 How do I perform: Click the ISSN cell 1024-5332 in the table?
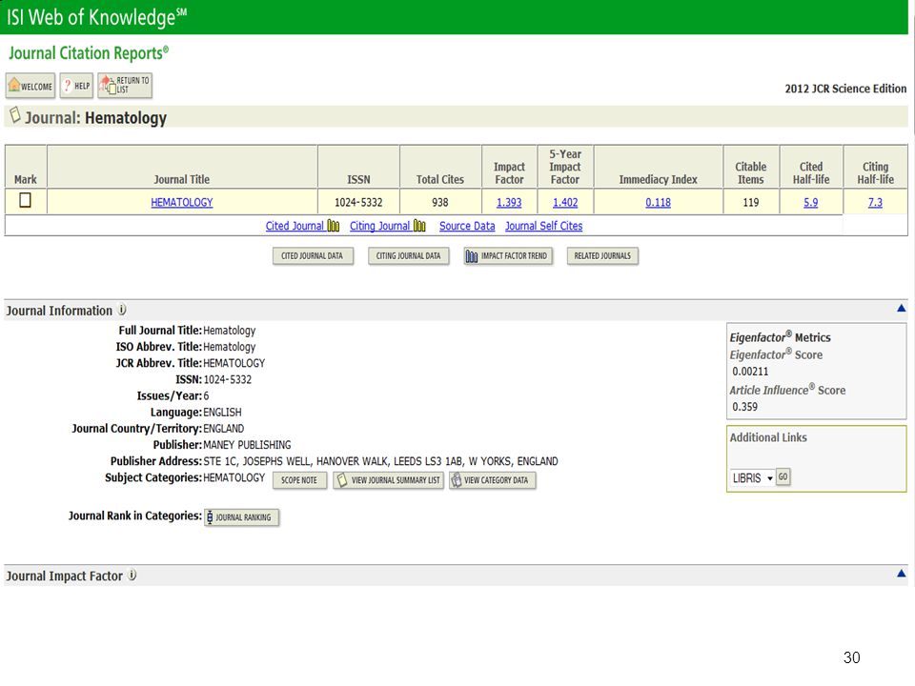(358, 202)
